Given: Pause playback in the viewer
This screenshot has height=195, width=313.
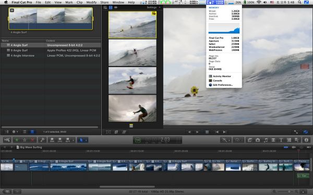Looking at the screenshot, I should (207, 132).
